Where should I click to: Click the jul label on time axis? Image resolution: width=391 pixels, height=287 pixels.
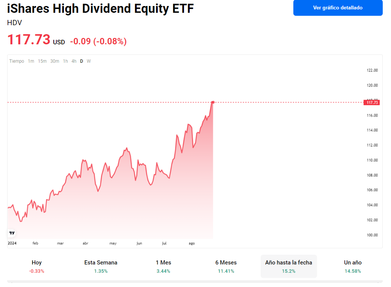point(164,243)
